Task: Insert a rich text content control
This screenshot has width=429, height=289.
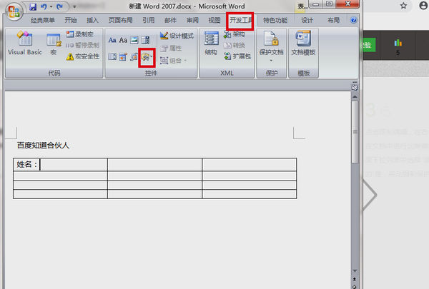Action: coord(112,40)
